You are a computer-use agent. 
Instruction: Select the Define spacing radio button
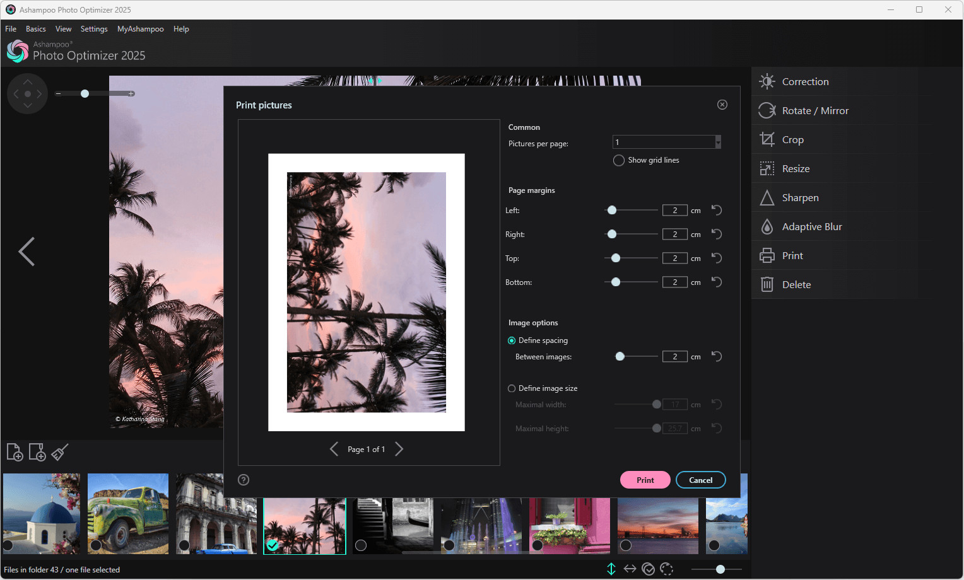click(x=512, y=340)
